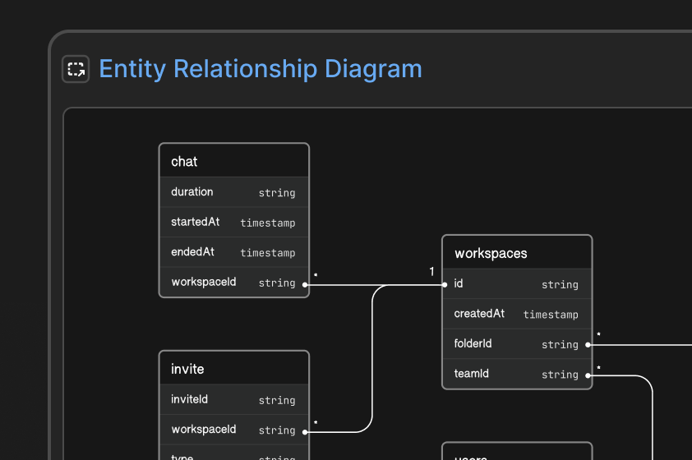Select the invite table header
This screenshot has width=692, height=460.
pyautogui.click(x=234, y=368)
